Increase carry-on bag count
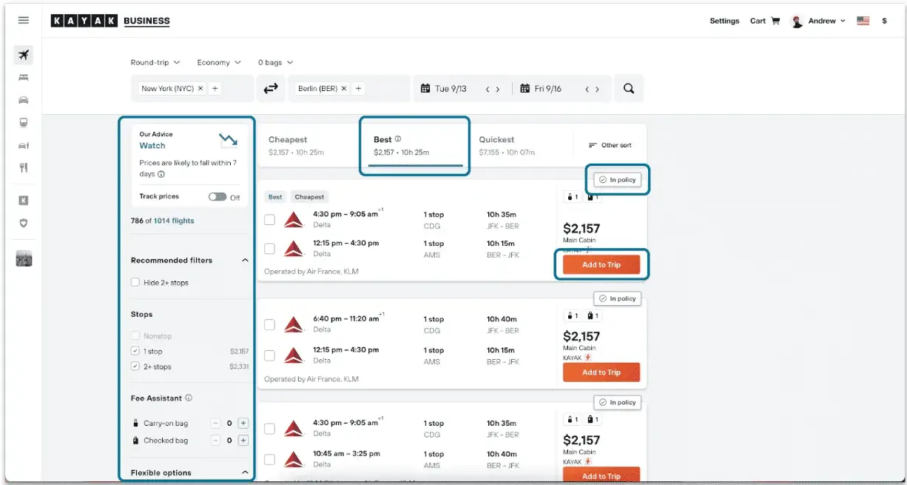907x485 pixels. click(x=243, y=424)
